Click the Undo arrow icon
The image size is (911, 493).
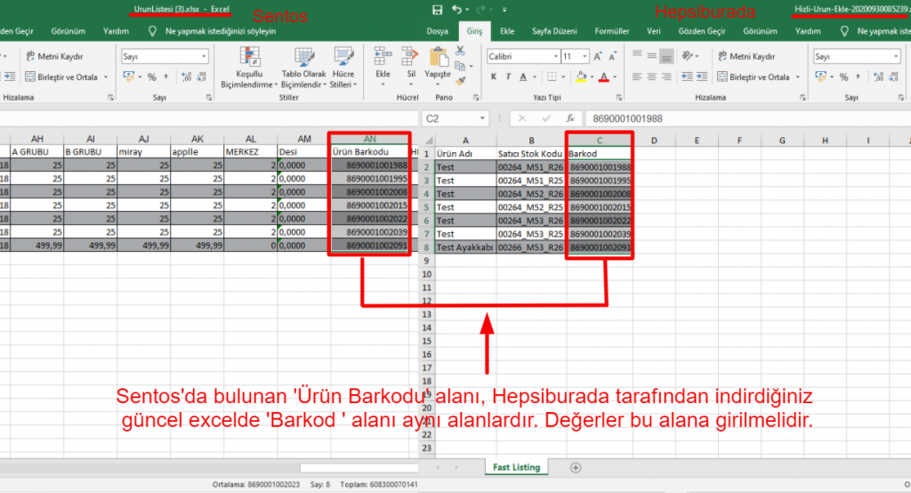pyautogui.click(x=457, y=10)
